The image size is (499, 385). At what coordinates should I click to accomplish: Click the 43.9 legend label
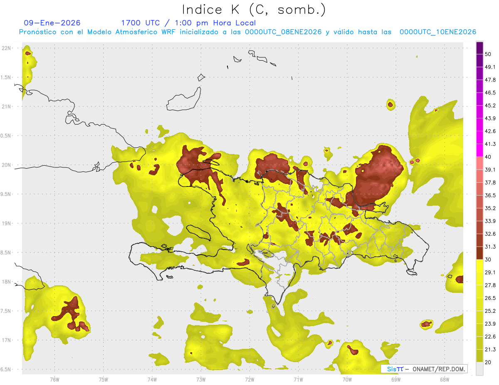pyautogui.click(x=490, y=118)
